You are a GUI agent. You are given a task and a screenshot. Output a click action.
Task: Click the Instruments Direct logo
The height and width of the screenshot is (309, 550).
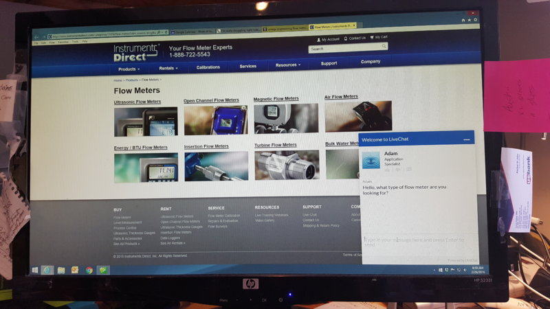(136, 51)
